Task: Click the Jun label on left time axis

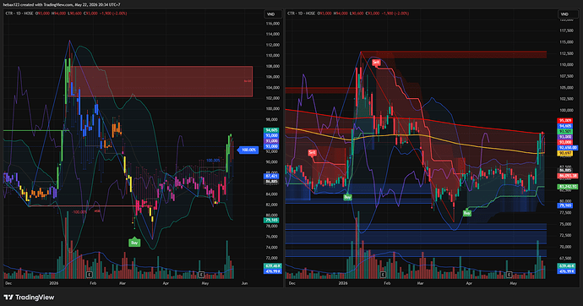Action: tap(244, 283)
